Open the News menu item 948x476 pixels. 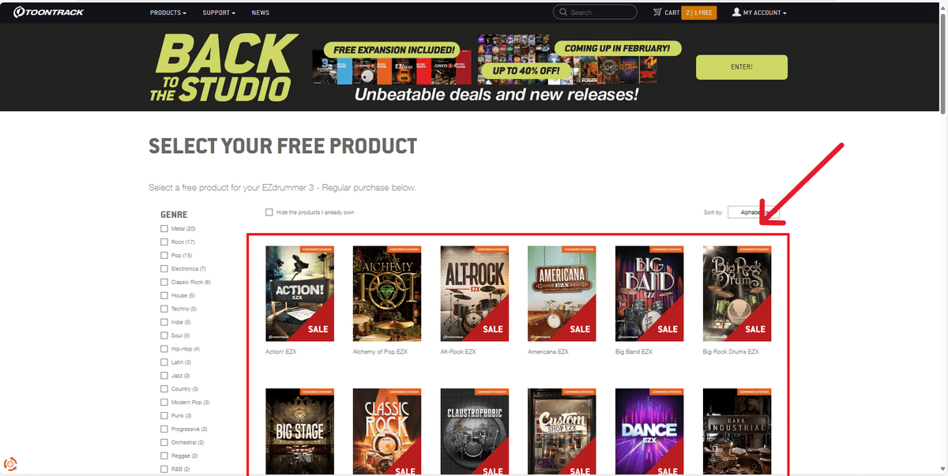261,13
